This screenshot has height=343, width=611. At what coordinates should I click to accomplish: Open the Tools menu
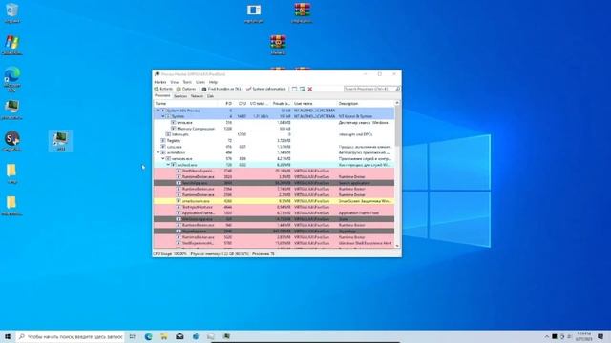point(187,82)
